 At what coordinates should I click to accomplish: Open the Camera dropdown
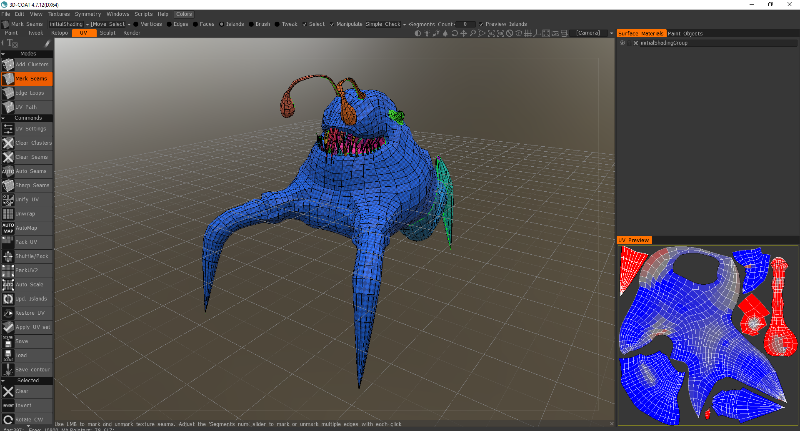[590, 33]
